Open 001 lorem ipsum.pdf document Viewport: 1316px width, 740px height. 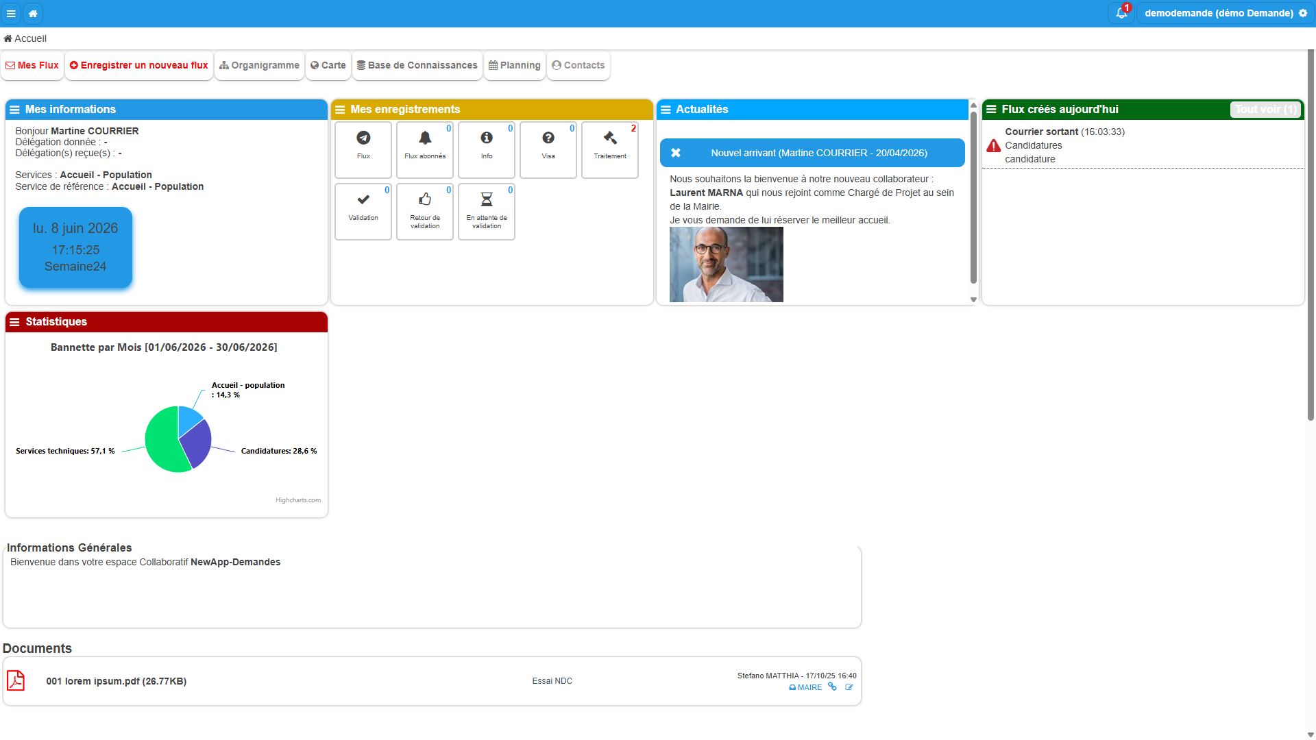click(x=117, y=681)
